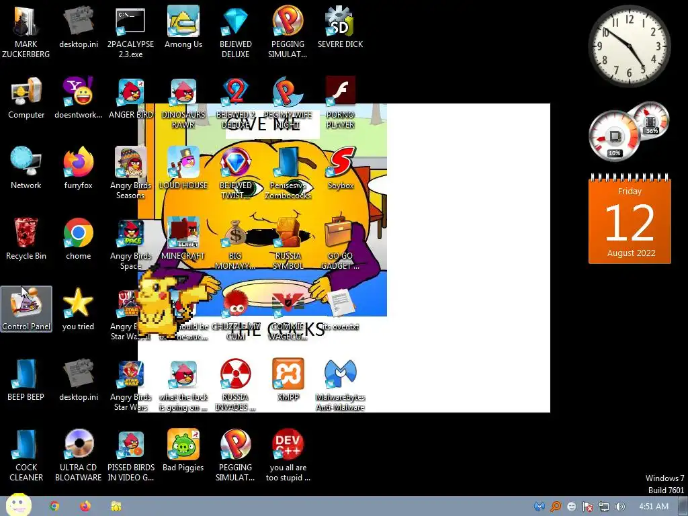Screen dimensions: 688x516
Task: Open the pinned folder icon on taskbar
Action: click(116, 507)
